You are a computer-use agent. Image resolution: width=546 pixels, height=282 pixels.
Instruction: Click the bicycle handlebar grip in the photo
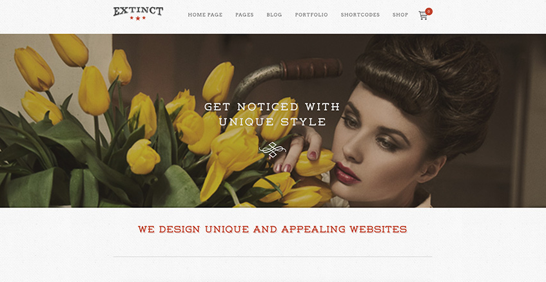pyautogui.click(x=311, y=68)
